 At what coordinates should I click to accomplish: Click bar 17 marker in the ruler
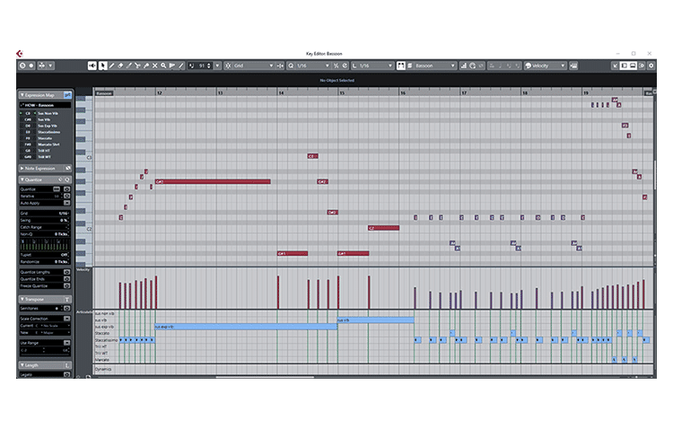point(464,92)
